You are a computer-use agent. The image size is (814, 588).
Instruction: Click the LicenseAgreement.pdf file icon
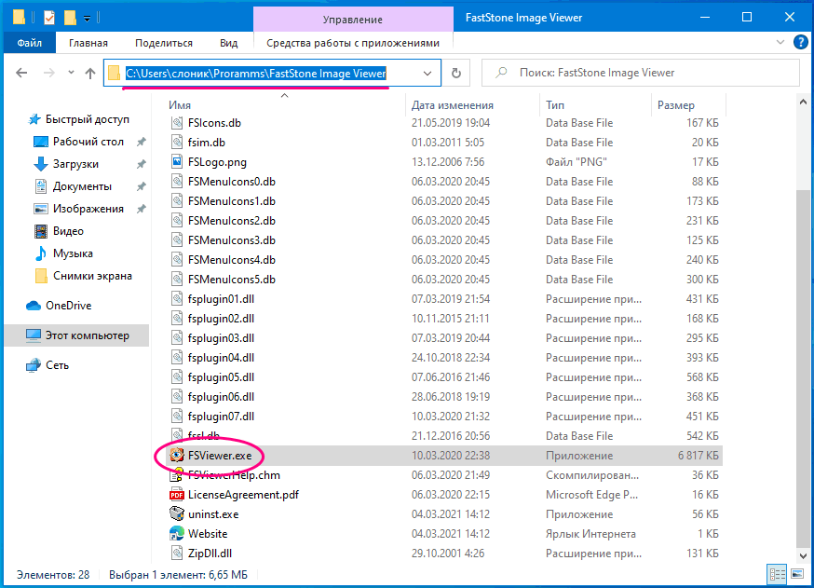(x=177, y=495)
